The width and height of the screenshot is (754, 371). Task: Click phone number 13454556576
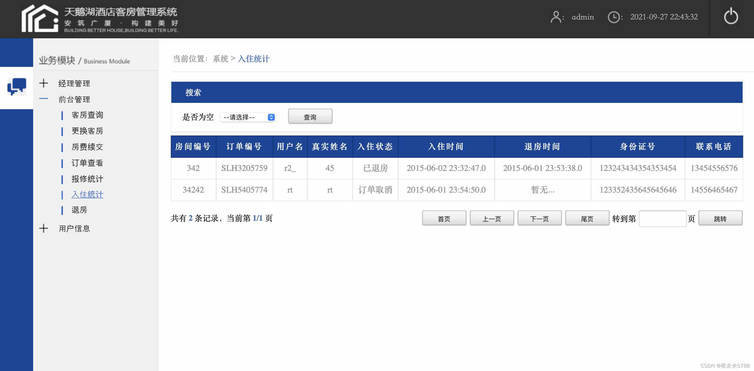click(x=714, y=168)
